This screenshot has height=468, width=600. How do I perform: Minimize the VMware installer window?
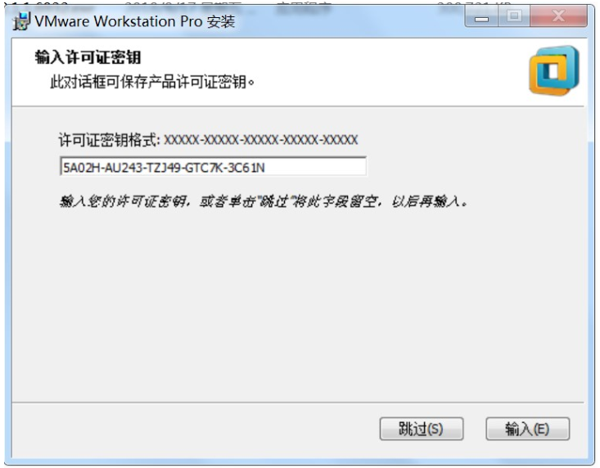click(x=481, y=17)
